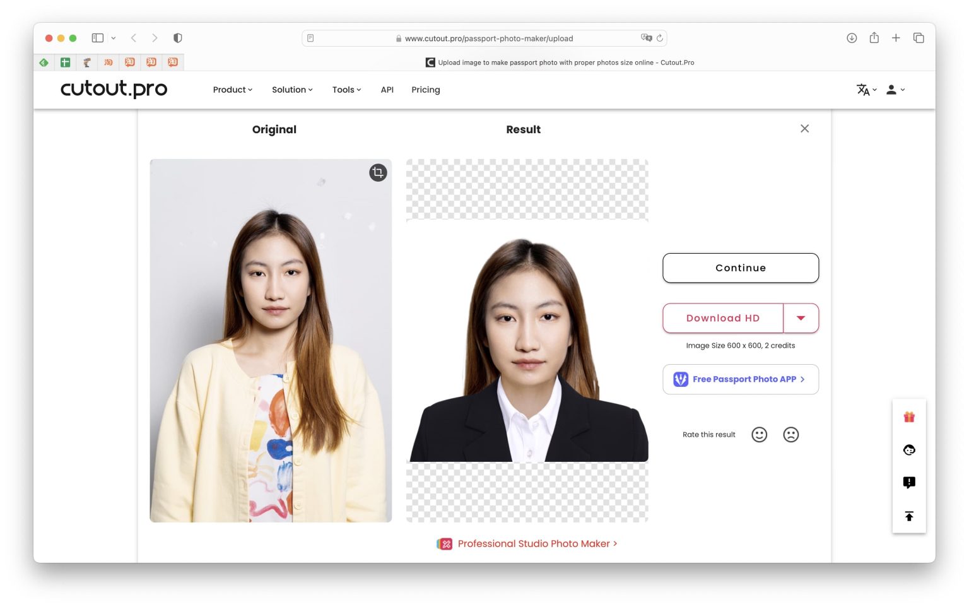
Task: Click the downloads icon in the browser toolbar
Action: [x=852, y=38]
